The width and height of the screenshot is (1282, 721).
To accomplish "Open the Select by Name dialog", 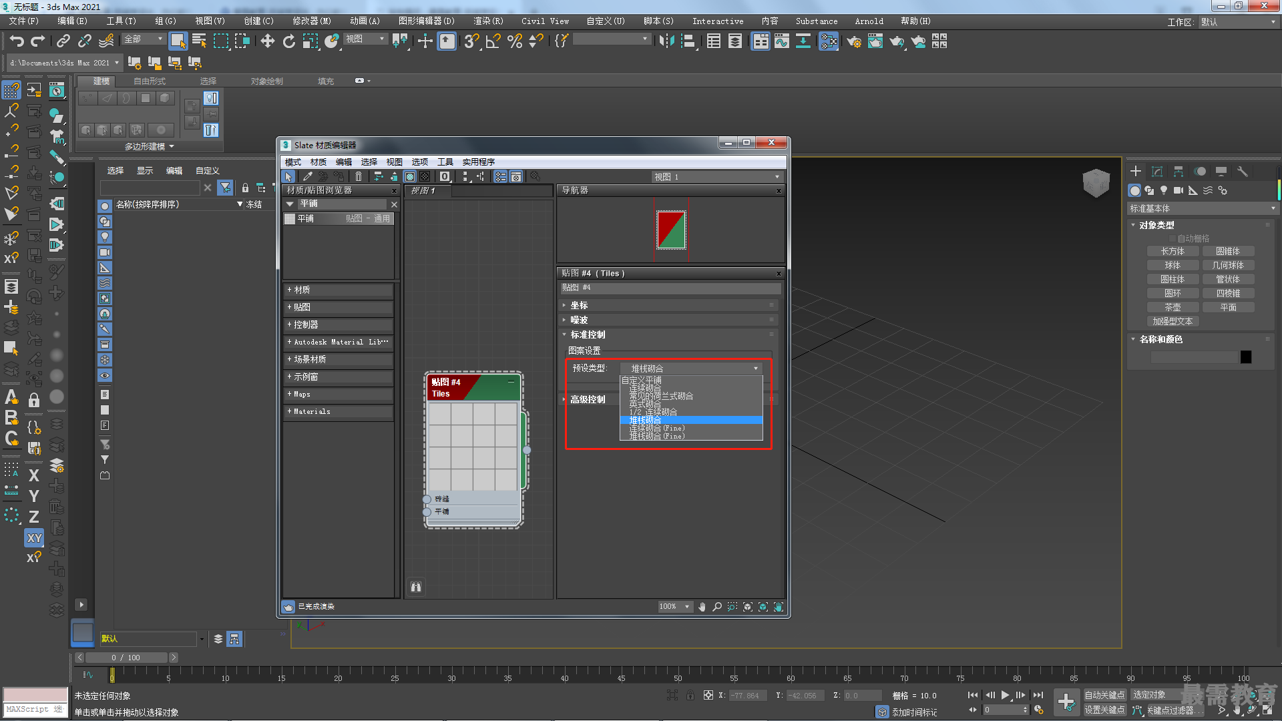I will 199,41.
